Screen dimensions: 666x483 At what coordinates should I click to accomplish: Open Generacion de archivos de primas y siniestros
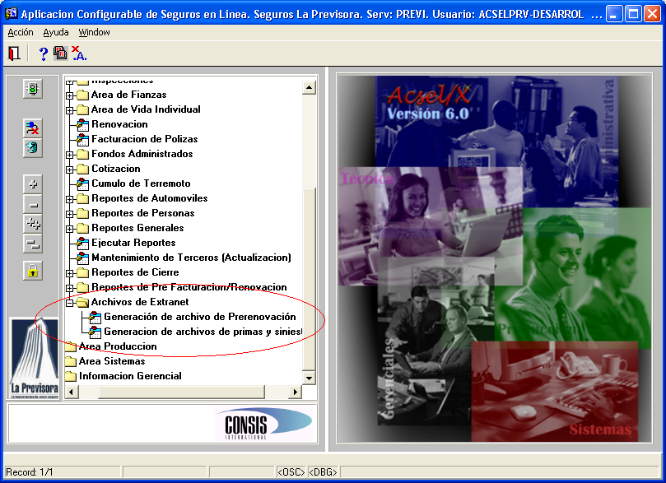pyautogui.click(x=203, y=332)
